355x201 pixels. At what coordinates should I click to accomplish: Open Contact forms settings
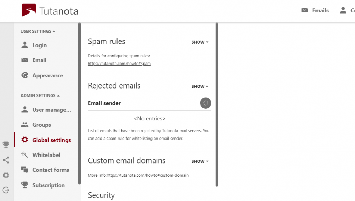click(51, 170)
